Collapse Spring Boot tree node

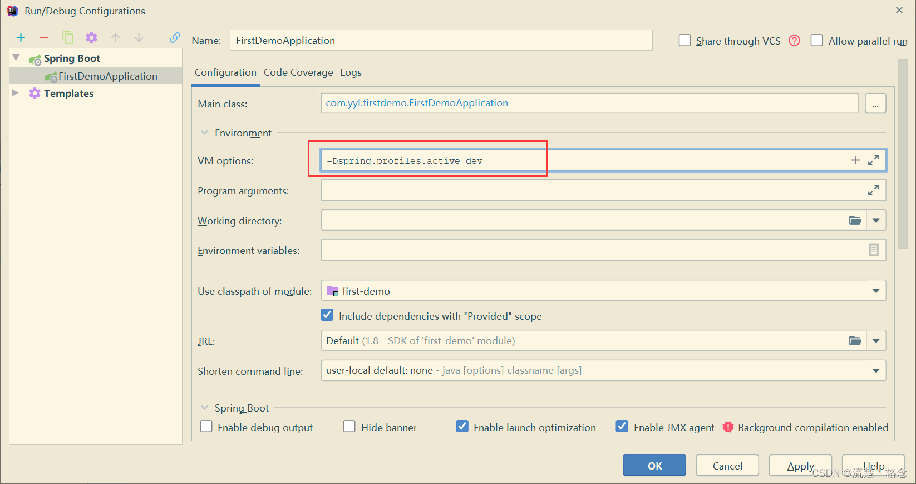[x=16, y=57]
